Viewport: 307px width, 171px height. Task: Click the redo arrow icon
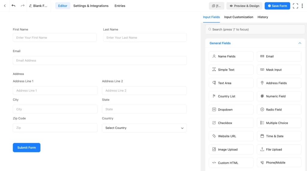pos(22,6)
